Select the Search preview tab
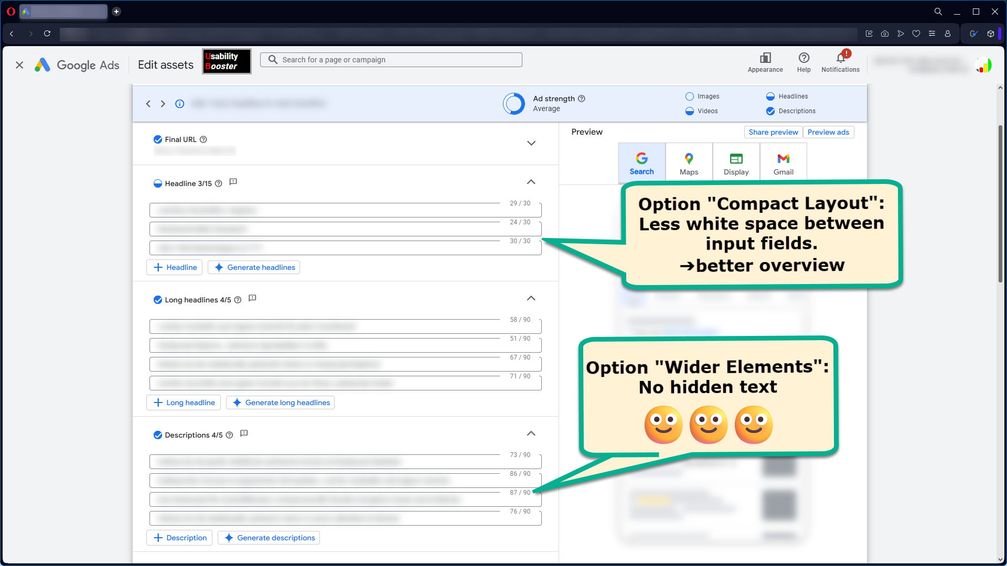The width and height of the screenshot is (1007, 566). [x=641, y=161]
